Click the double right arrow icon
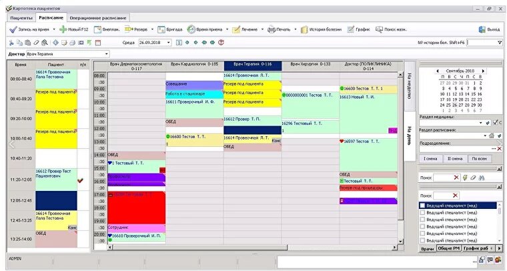The image size is (507, 271). tap(212, 42)
